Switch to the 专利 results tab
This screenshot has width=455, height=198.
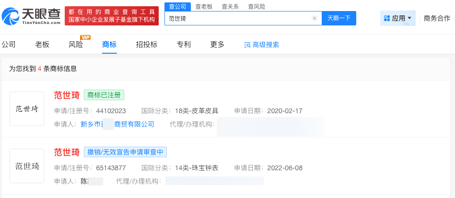coord(184,45)
